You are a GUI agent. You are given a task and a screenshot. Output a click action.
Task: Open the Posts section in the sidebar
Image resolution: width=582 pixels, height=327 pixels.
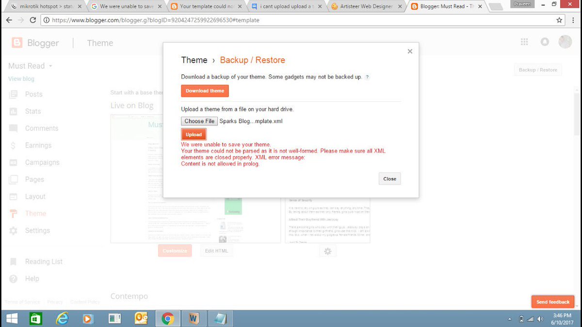[x=13, y=94]
